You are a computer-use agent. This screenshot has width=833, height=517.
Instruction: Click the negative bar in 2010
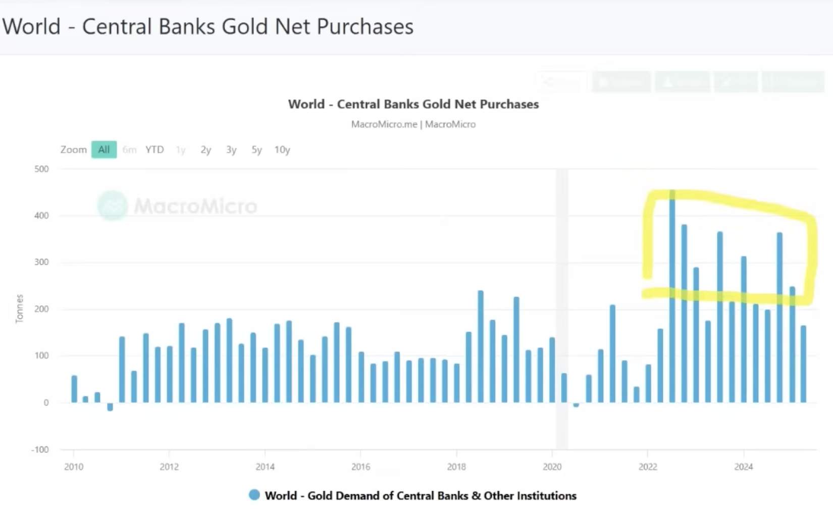point(110,407)
